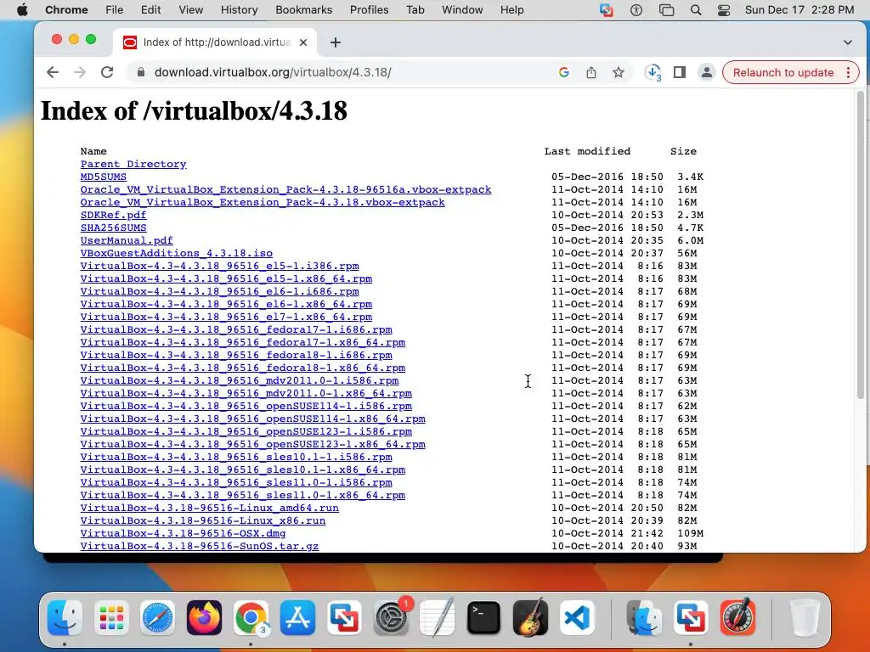Open the Chrome downloads indicator
This screenshot has height=652, width=870.
click(653, 73)
